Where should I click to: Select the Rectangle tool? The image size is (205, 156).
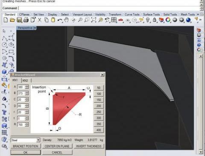coord(11,51)
